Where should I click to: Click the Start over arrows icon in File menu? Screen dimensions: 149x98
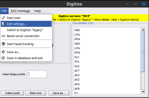click(x=3, y=18)
